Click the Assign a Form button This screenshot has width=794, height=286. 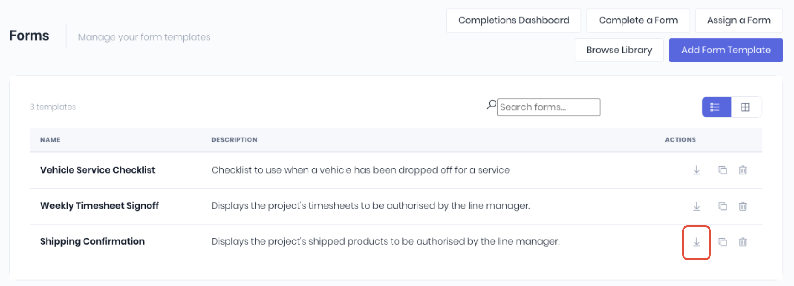(739, 20)
